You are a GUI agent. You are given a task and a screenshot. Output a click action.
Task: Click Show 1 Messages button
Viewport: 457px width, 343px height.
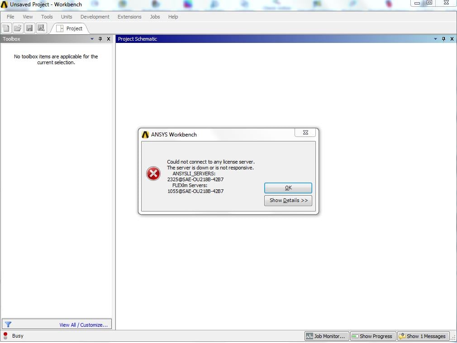tap(423, 336)
